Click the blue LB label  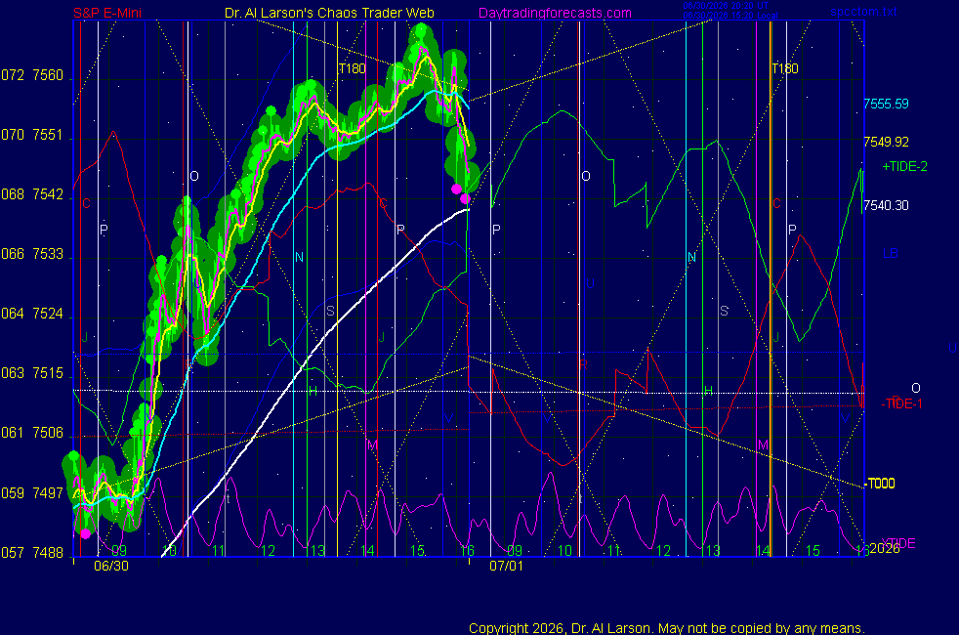tap(891, 253)
